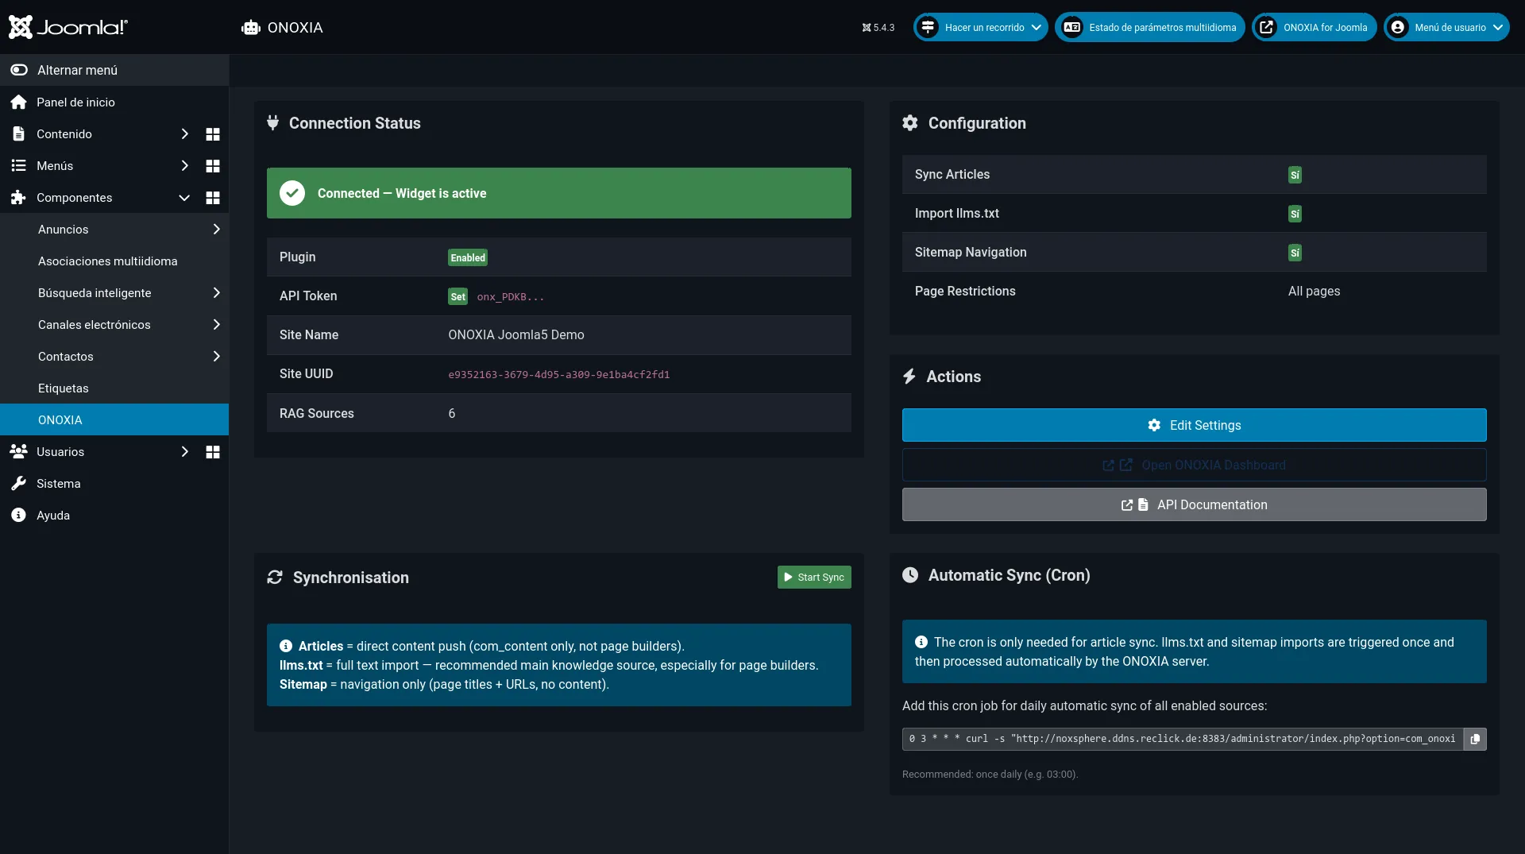Screen dimensions: 1525x854
Task: Copy the cron command with the copy icon
Action: point(1475,739)
